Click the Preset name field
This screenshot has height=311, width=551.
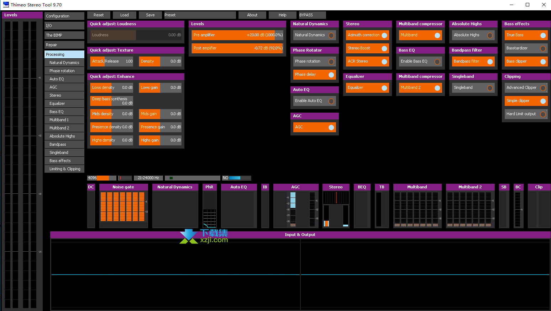coord(199,15)
